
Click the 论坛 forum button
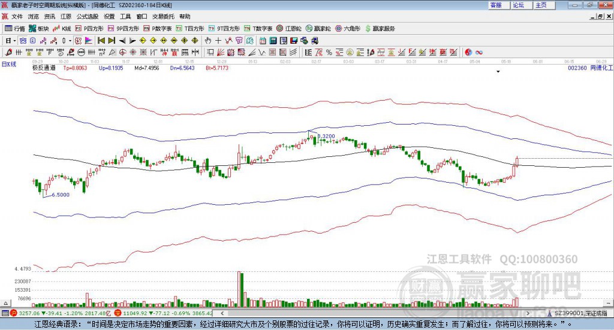[522, 5]
